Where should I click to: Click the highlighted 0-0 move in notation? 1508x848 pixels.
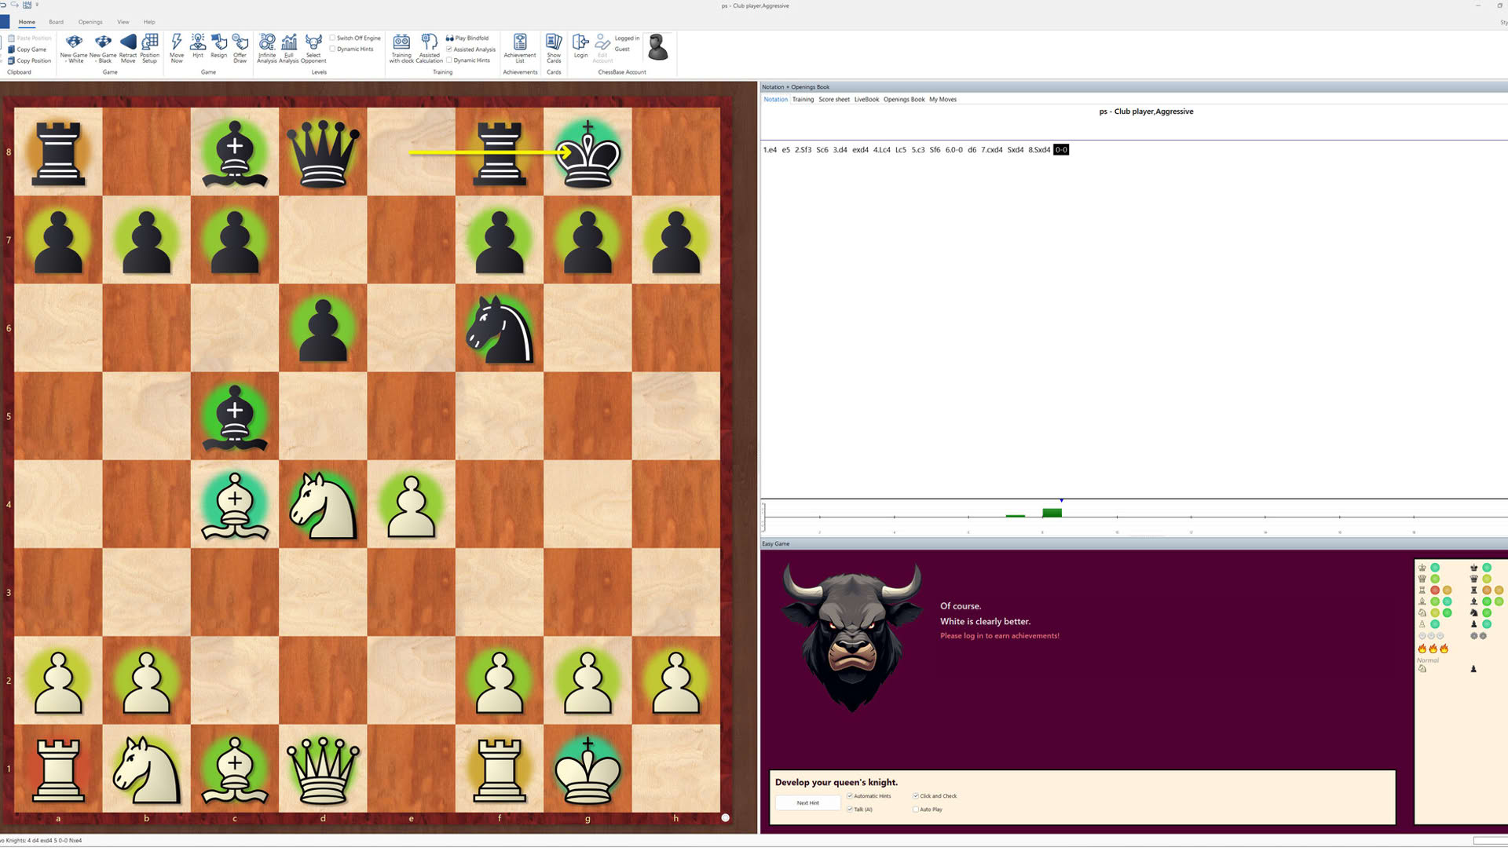(x=1061, y=150)
